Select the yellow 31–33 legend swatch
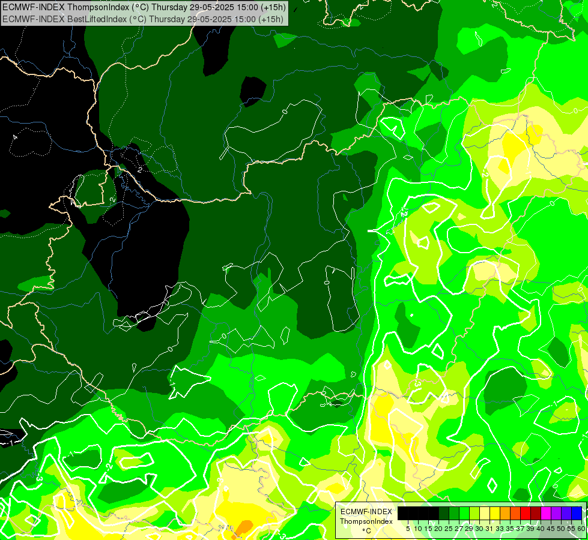This screenshot has height=540, width=588. (x=495, y=514)
